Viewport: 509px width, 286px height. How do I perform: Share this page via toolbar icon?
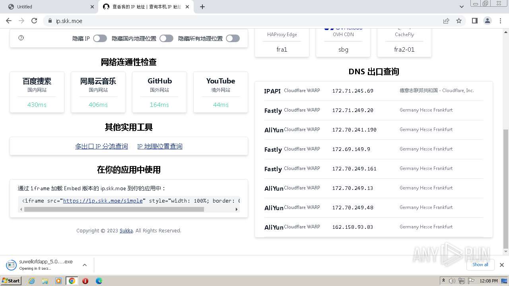[446, 21]
